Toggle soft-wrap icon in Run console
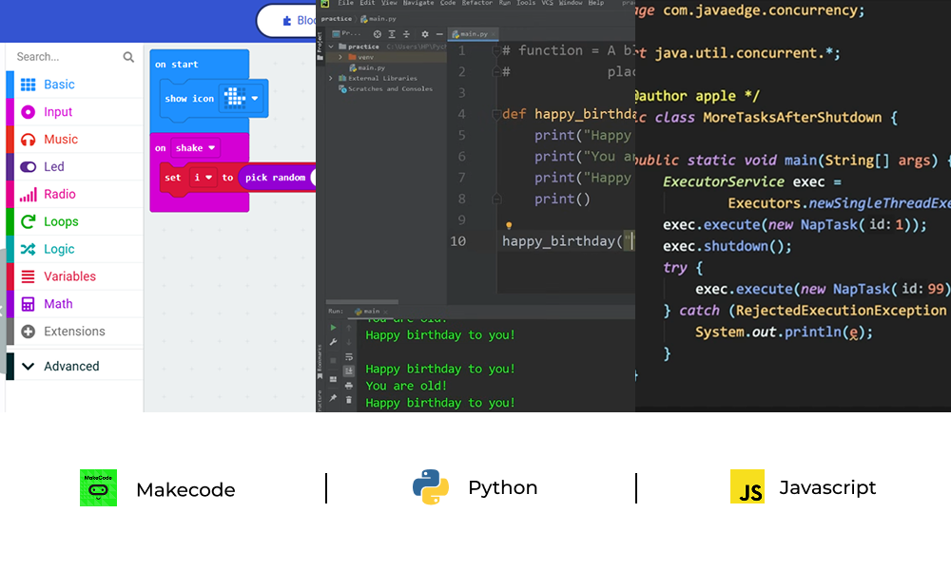The width and height of the screenshot is (951, 570). pyautogui.click(x=349, y=356)
